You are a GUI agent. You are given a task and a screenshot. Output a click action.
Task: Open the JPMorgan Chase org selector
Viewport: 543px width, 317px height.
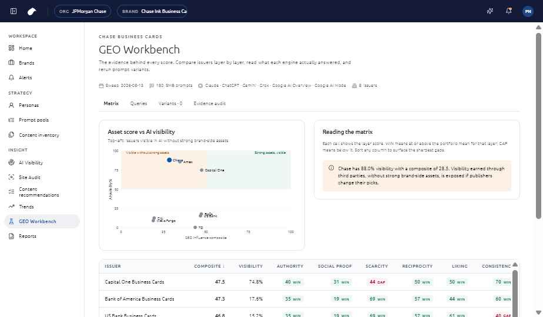coord(82,11)
